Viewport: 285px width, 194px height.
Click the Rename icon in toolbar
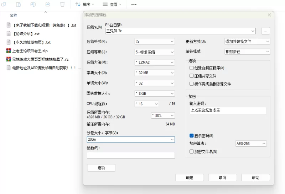(33, 4)
